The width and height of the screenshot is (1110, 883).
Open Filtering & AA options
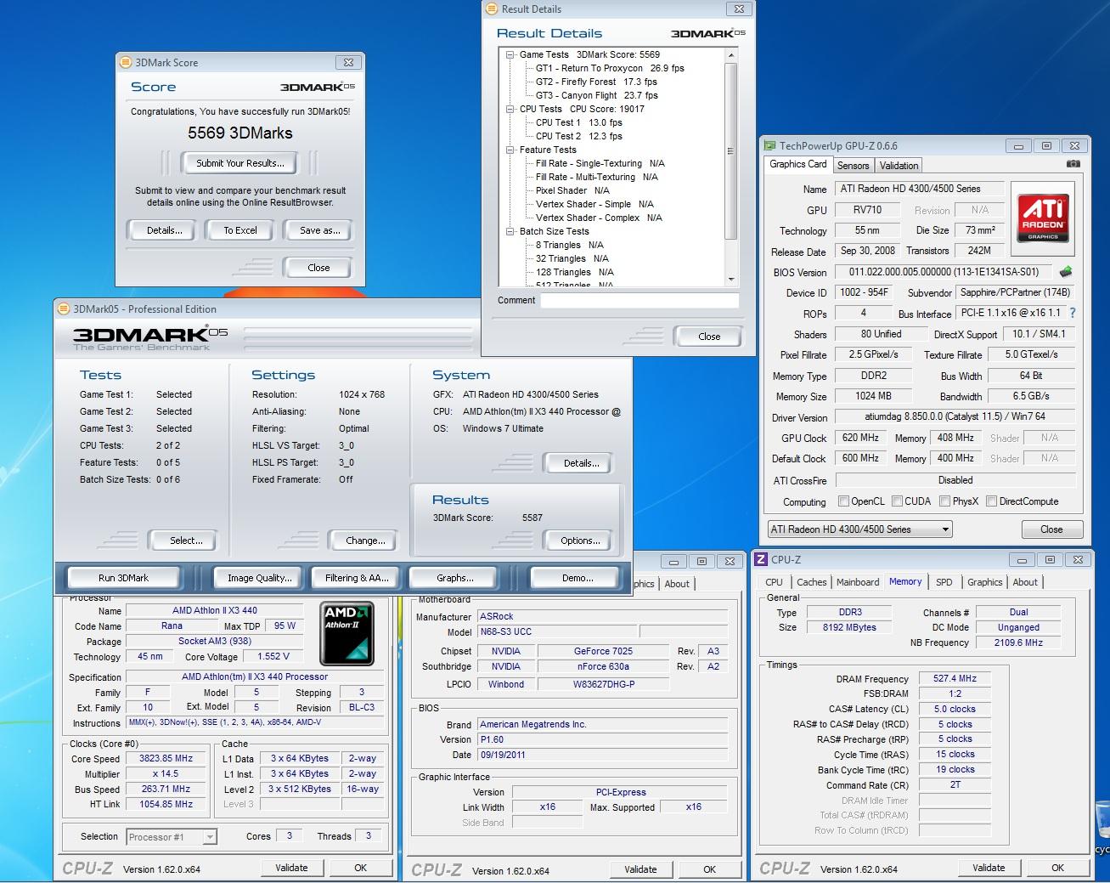pyautogui.click(x=357, y=578)
